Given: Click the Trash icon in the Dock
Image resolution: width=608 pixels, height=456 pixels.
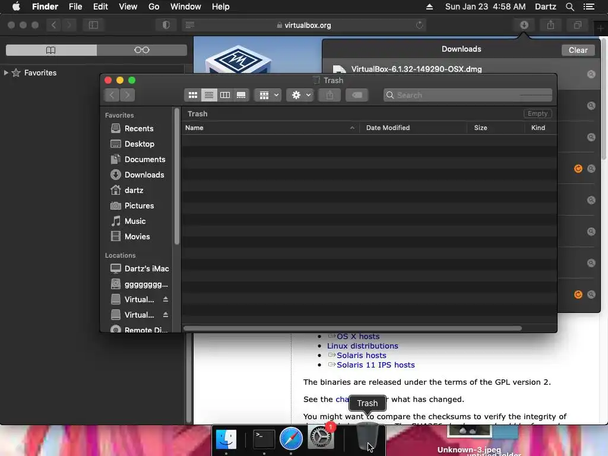Looking at the screenshot, I should coord(367,438).
